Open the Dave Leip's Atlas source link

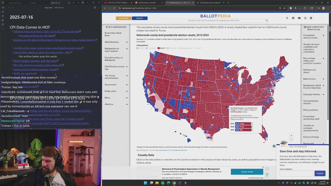pos(171,150)
